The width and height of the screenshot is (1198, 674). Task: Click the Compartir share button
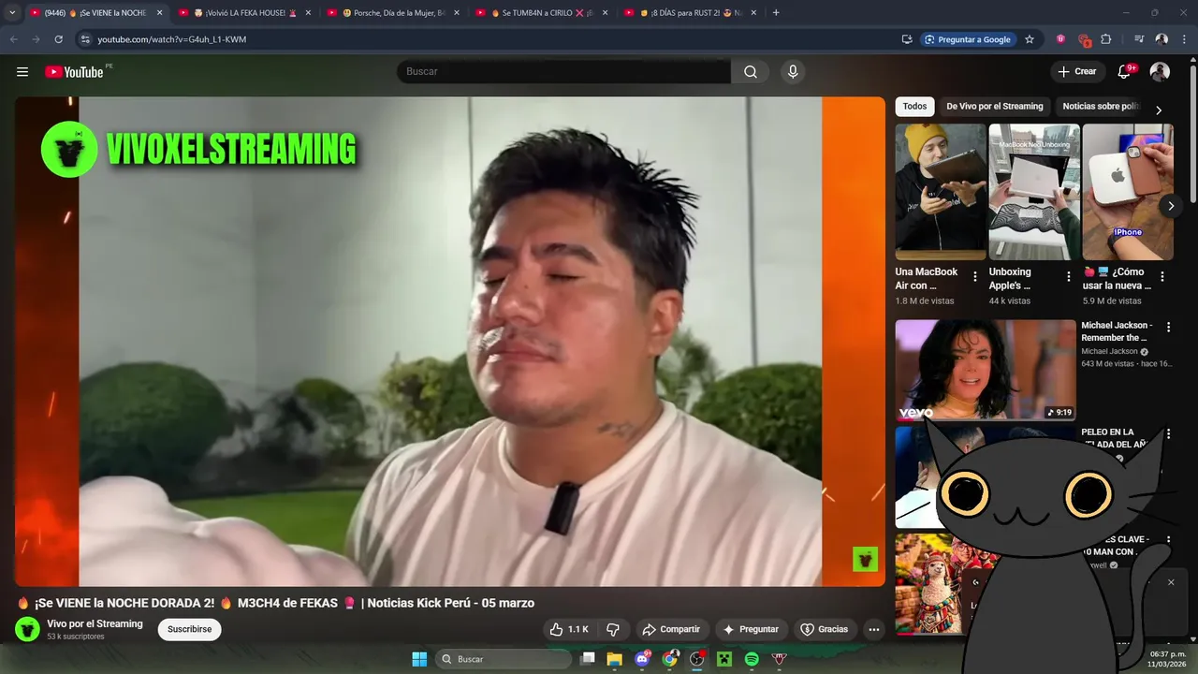(671, 629)
